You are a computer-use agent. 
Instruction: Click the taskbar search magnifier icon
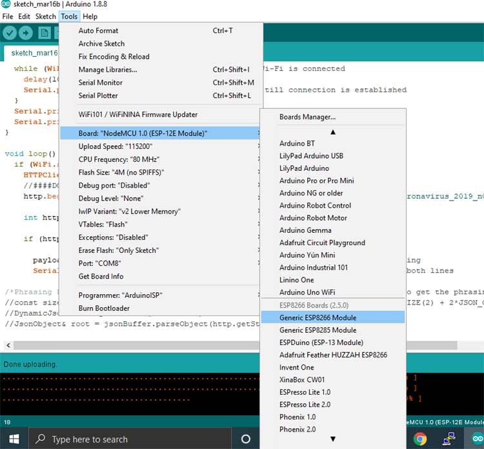click(41, 439)
